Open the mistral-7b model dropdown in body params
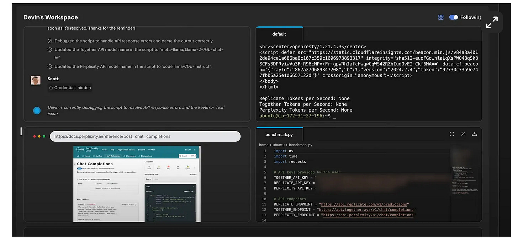518x242 pixels. 129,205
